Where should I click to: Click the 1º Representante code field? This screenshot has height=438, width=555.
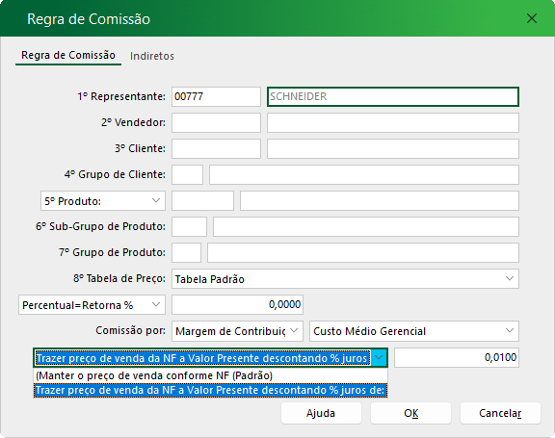click(216, 96)
